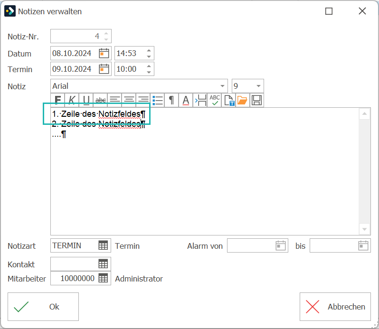Image resolution: width=379 pixels, height=329 pixels.
Task: Increase Termin time 10:00
Action: pyautogui.click(x=149, y=66)
